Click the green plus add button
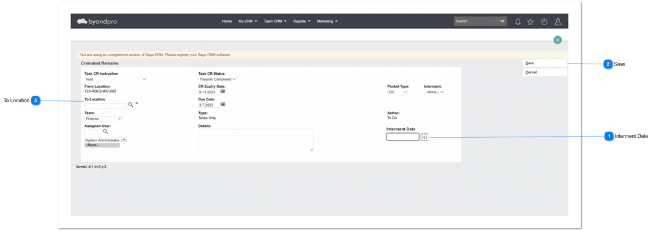Screen dimensions: 653x231 pos(557,40)
